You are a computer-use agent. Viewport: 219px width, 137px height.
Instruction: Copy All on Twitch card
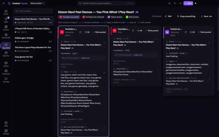coord(192,32)
